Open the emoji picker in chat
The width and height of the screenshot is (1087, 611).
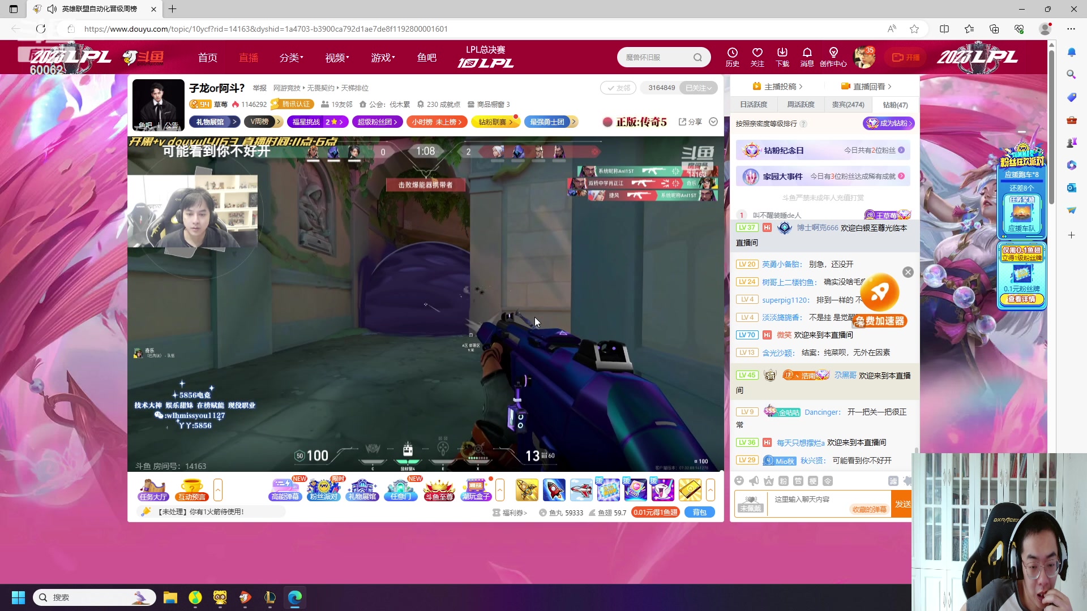click(739, 481)
